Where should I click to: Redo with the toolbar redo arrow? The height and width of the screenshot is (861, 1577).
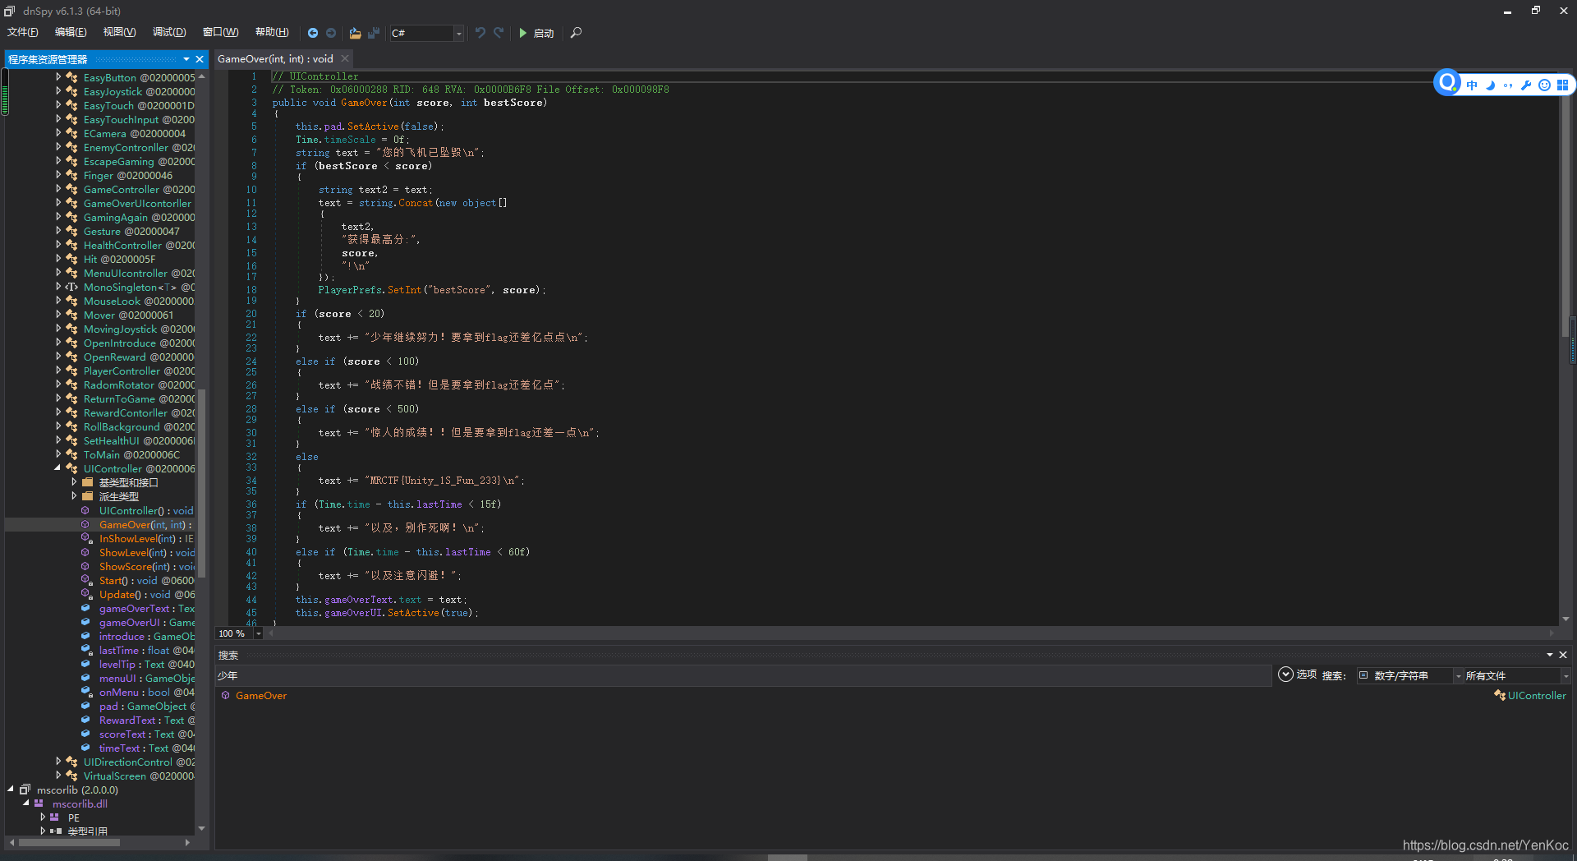499,33
